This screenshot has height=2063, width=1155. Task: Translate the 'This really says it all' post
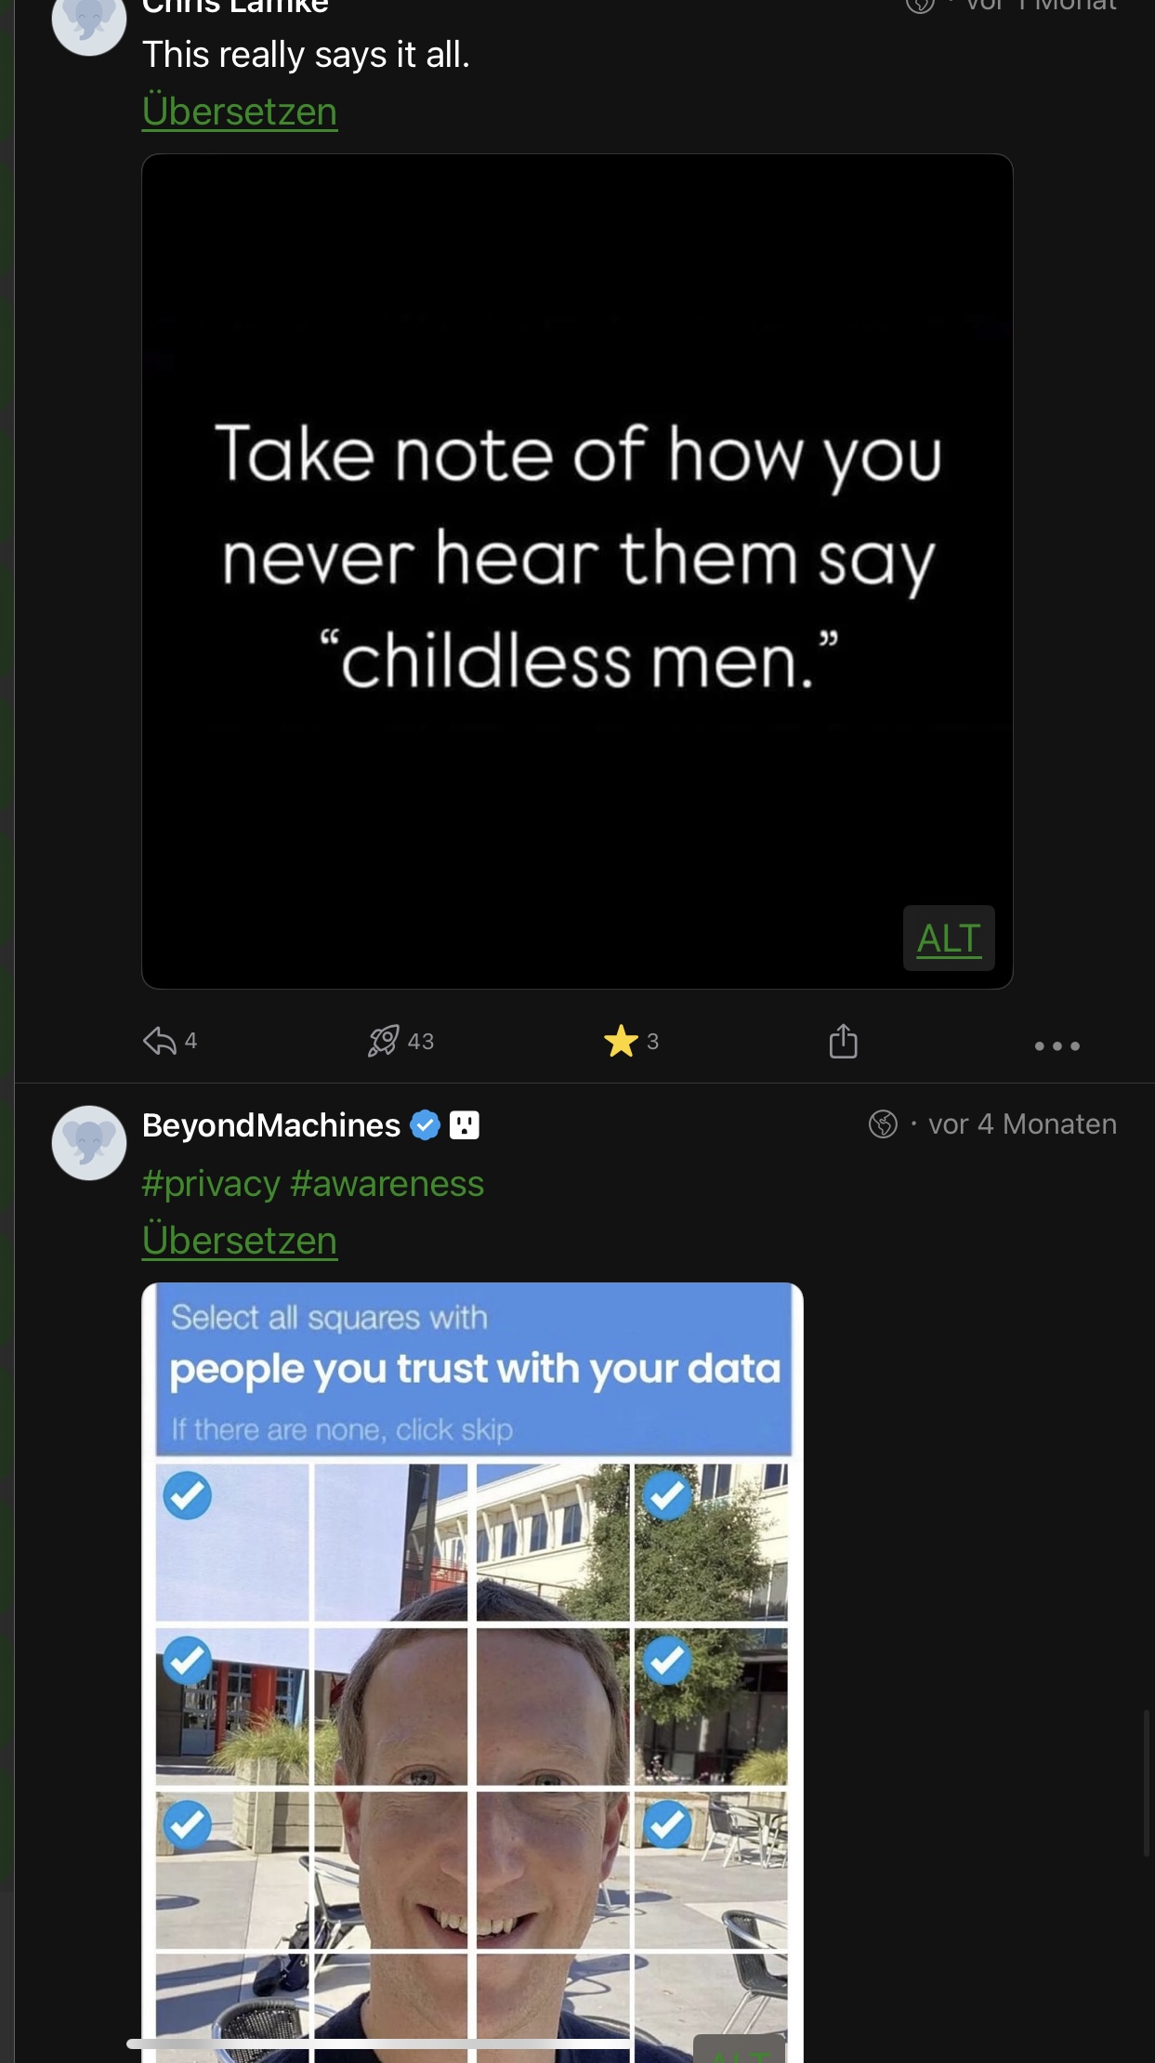point(240,112)
